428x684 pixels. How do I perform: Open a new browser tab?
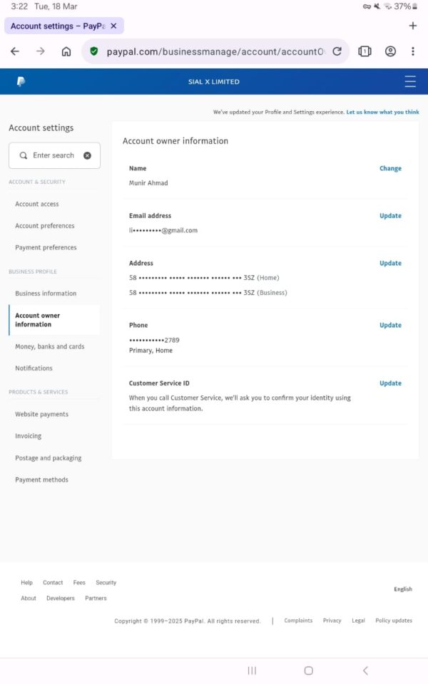[x=412, y=26]
